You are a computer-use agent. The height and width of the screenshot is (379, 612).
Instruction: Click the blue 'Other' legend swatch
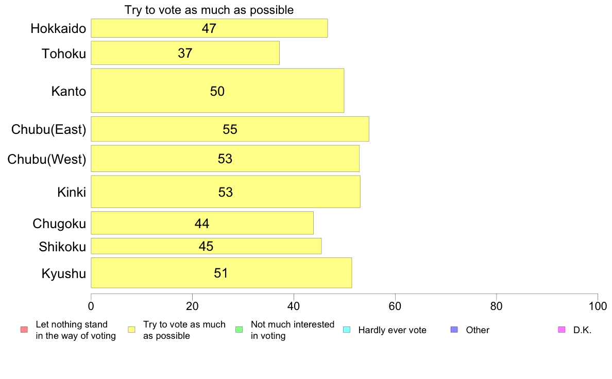click(454, 330)
